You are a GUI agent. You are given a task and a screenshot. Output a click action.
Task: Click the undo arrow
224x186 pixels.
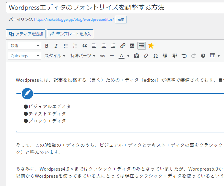tap(184, 56)
